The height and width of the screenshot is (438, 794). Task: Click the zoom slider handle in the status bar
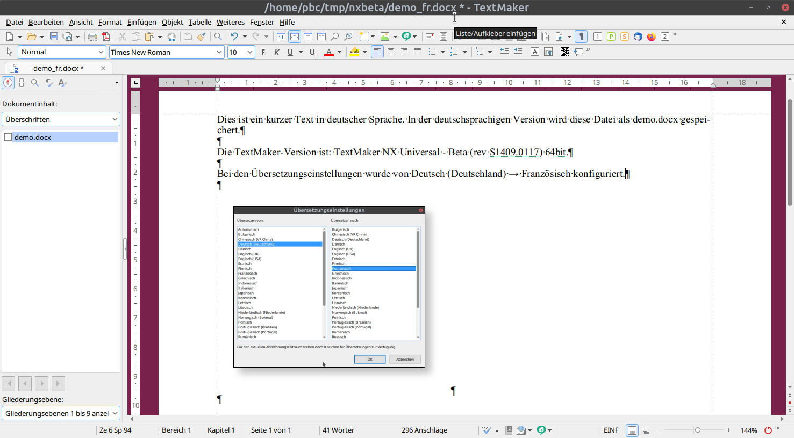tap(698, 430)
